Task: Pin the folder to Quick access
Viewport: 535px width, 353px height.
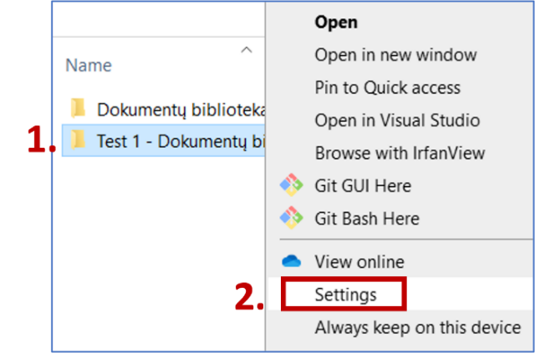Action: coord(387,88)
